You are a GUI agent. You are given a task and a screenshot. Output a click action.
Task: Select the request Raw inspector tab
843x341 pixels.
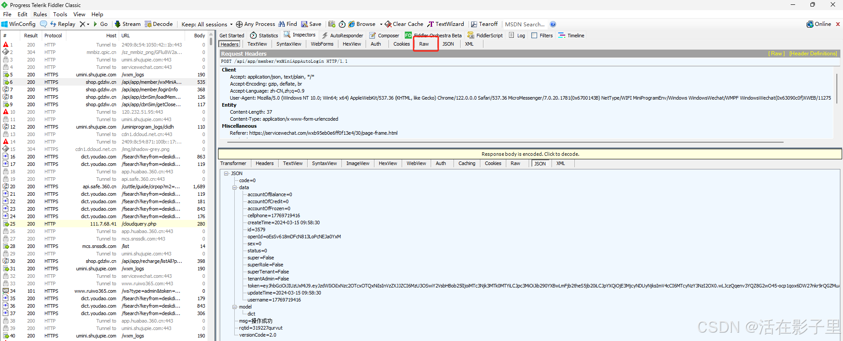tap(424, 44)
